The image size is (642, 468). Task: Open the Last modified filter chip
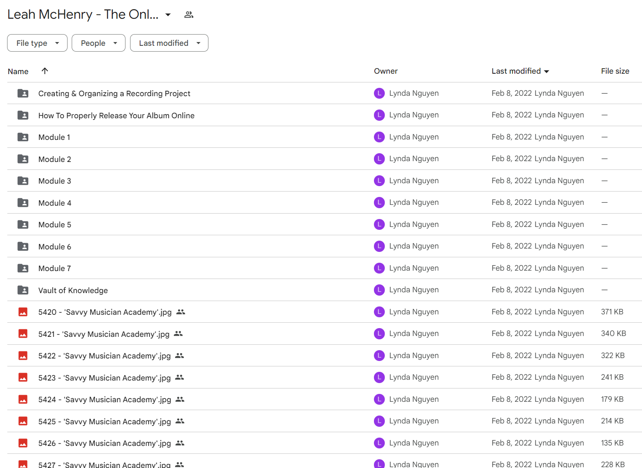169,43
